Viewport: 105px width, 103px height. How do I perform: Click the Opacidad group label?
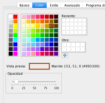coord(15,74)
